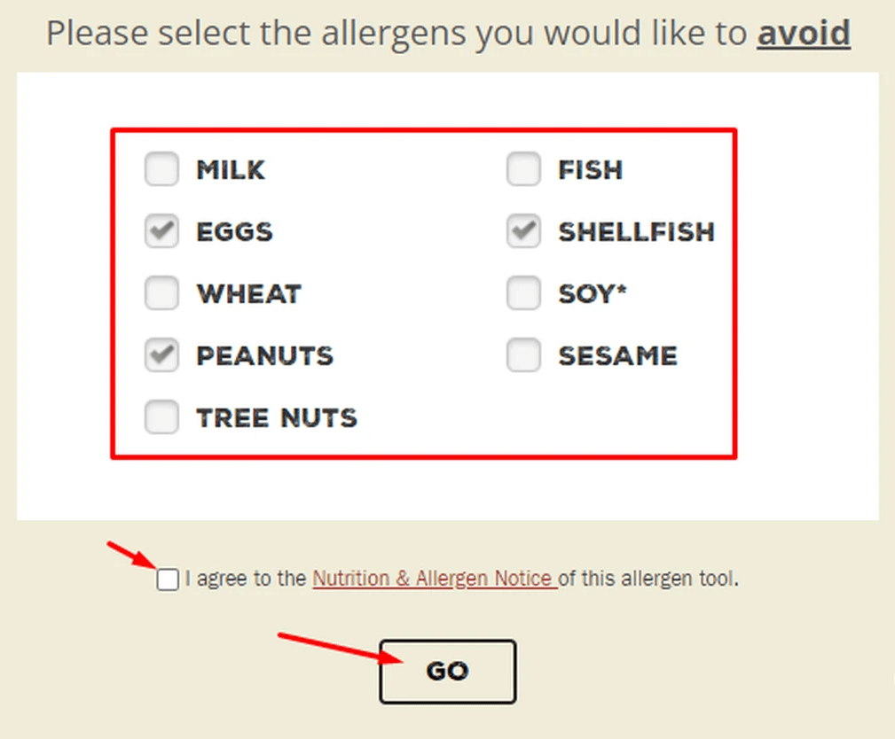Click the MILK label text
This screenshot has height=739, width=895.
point(231,170)
